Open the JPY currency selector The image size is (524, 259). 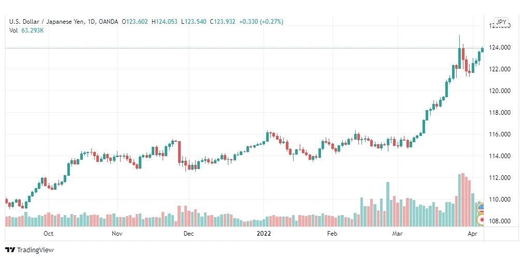tap(501, 22)
